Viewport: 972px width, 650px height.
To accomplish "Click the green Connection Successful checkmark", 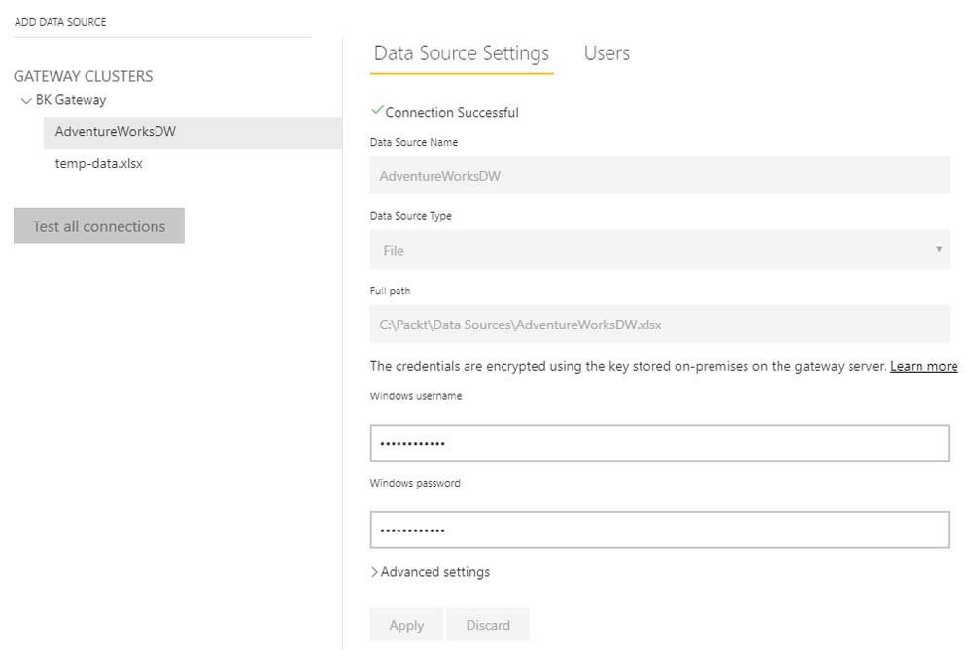I will 377,112.
